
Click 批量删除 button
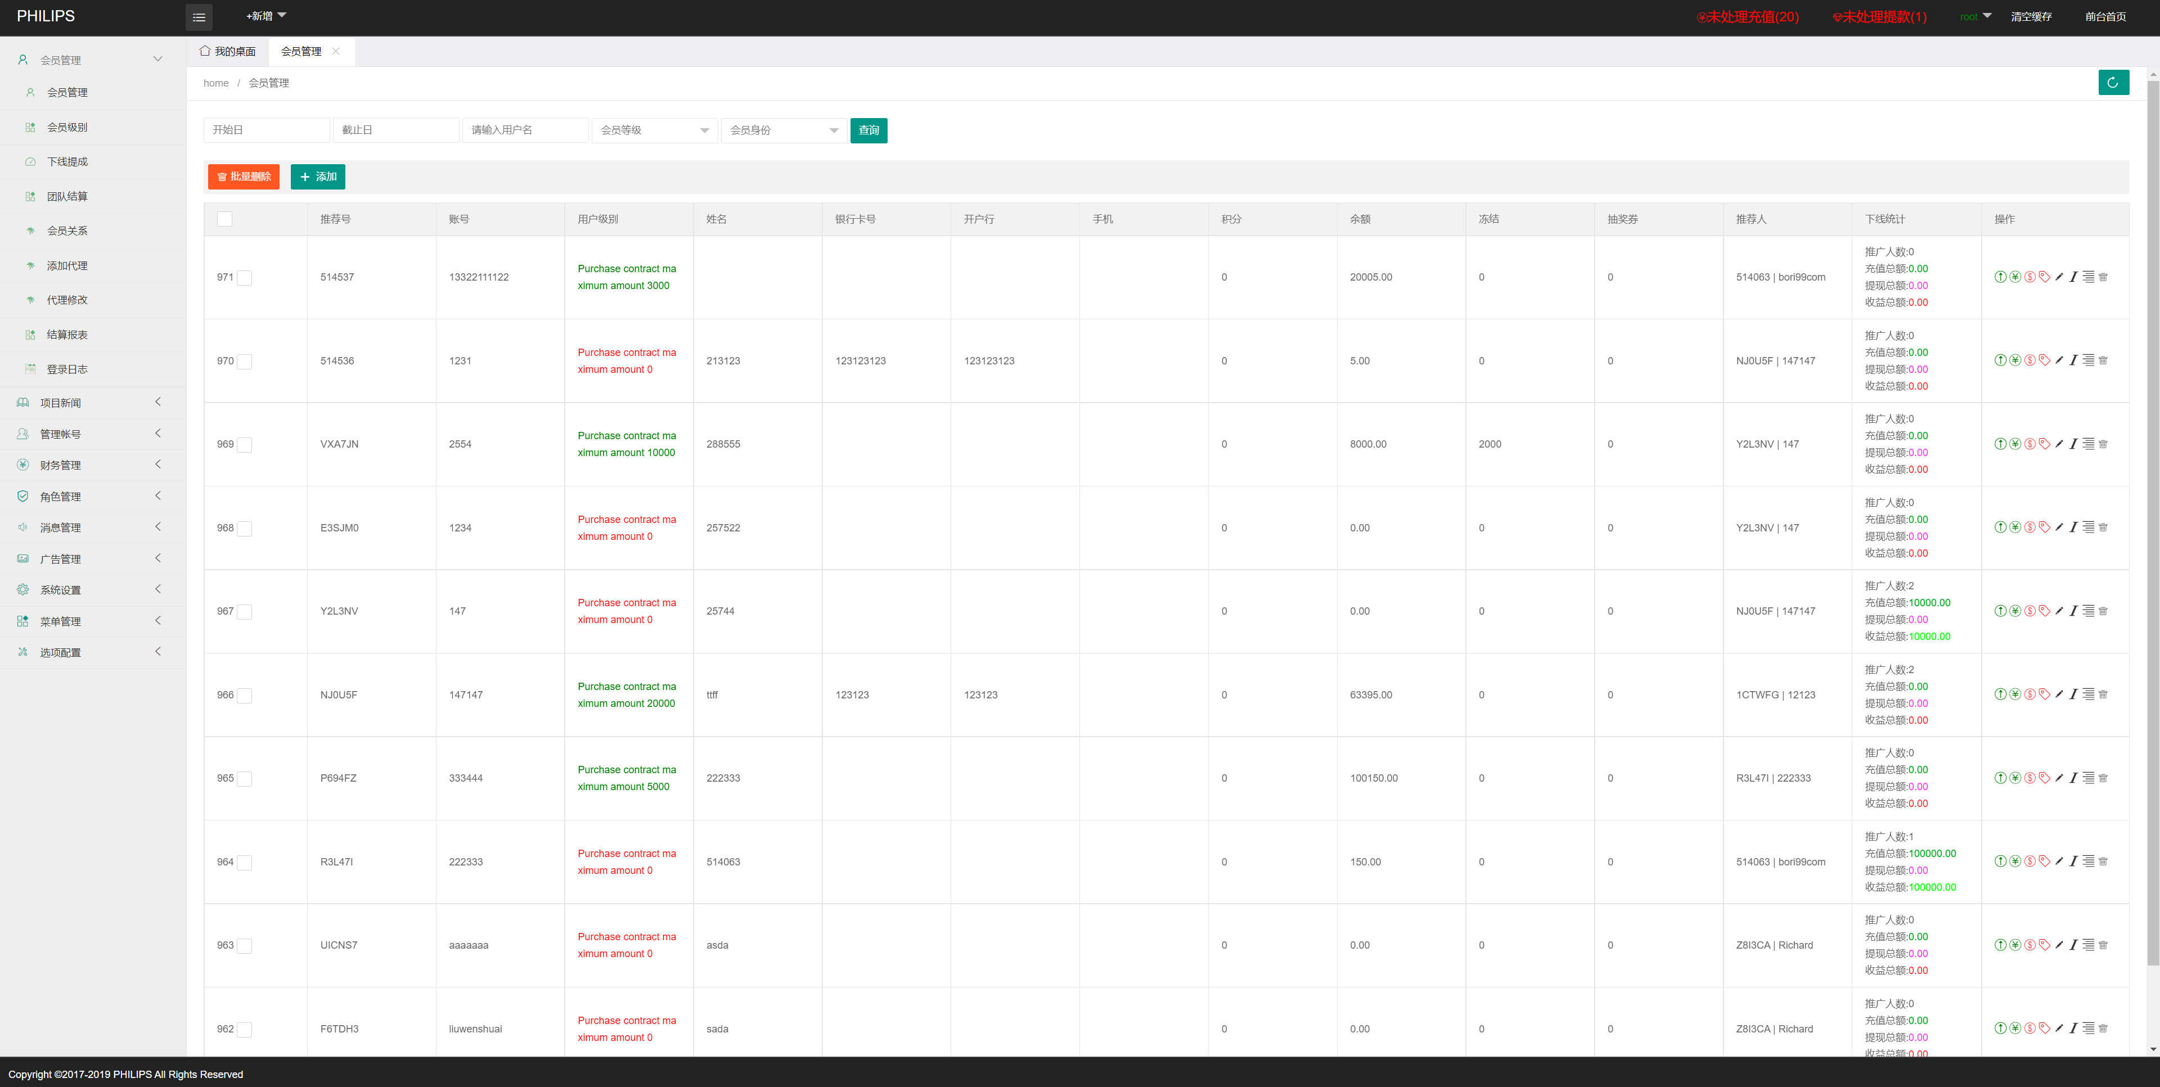pyautogui.click(x=245, y=176)
